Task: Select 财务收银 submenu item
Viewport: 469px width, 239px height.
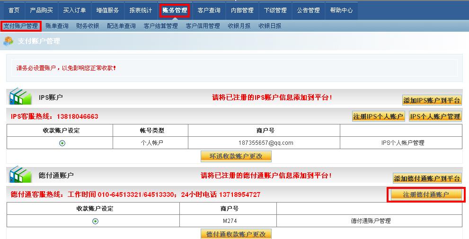Action: click(x=88, y=26)
